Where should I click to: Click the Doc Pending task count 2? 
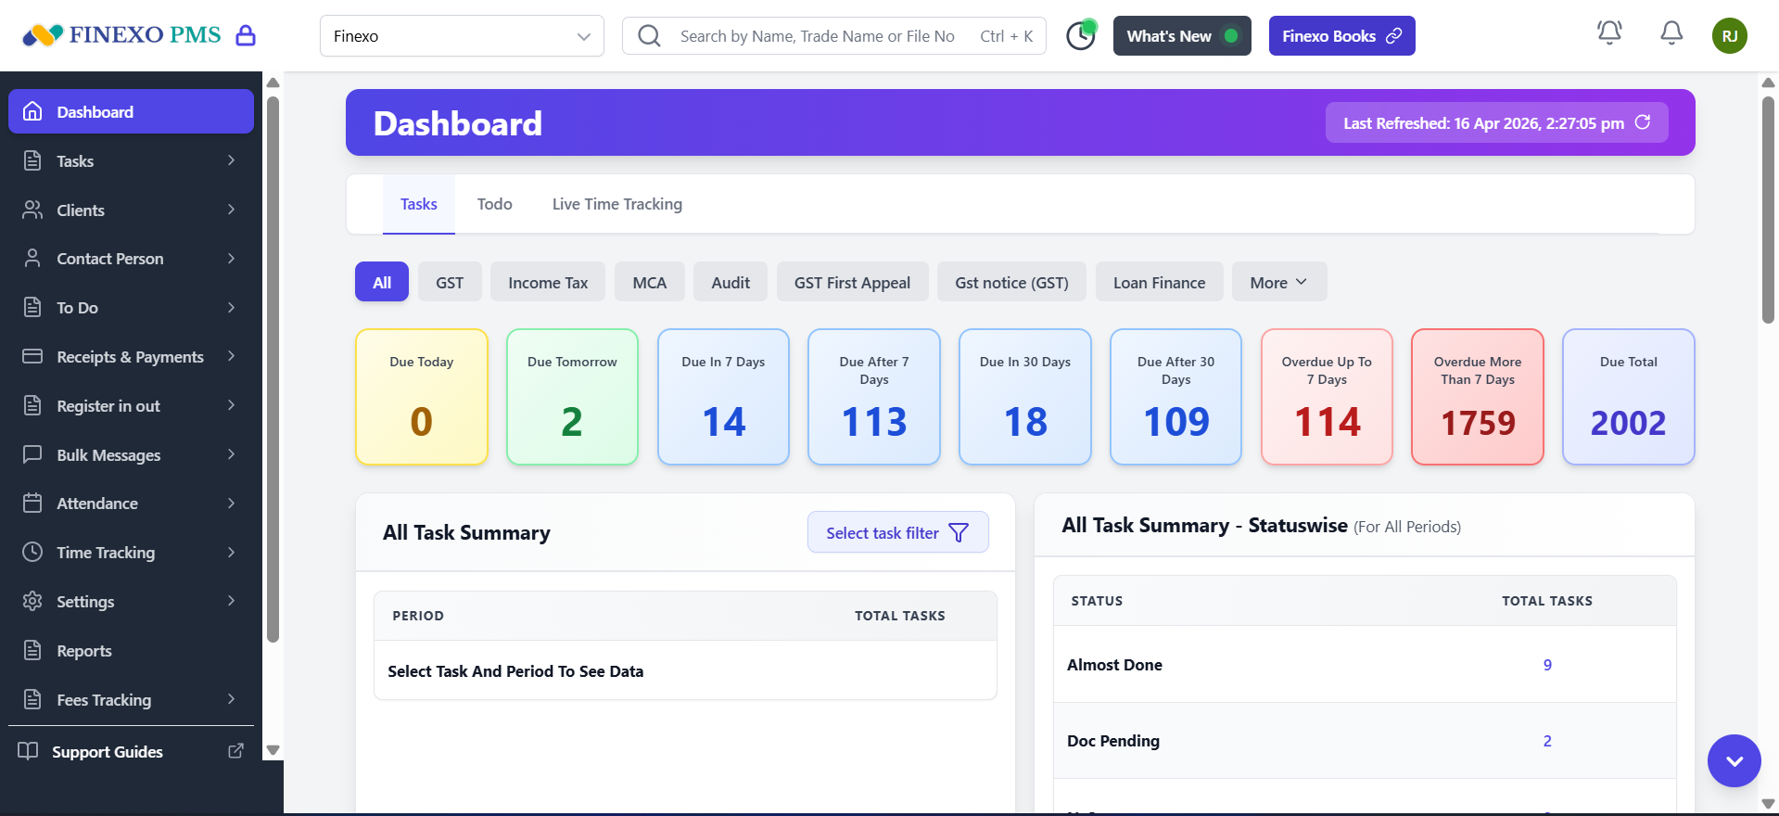tap(1547, 741)
